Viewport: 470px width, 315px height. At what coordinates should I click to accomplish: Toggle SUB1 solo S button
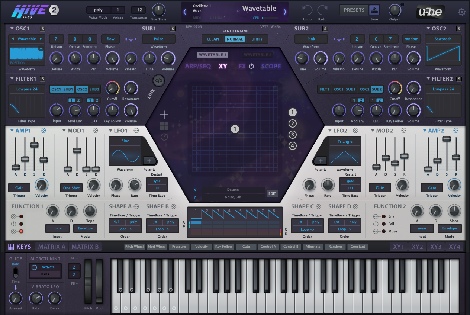(173, 29)
